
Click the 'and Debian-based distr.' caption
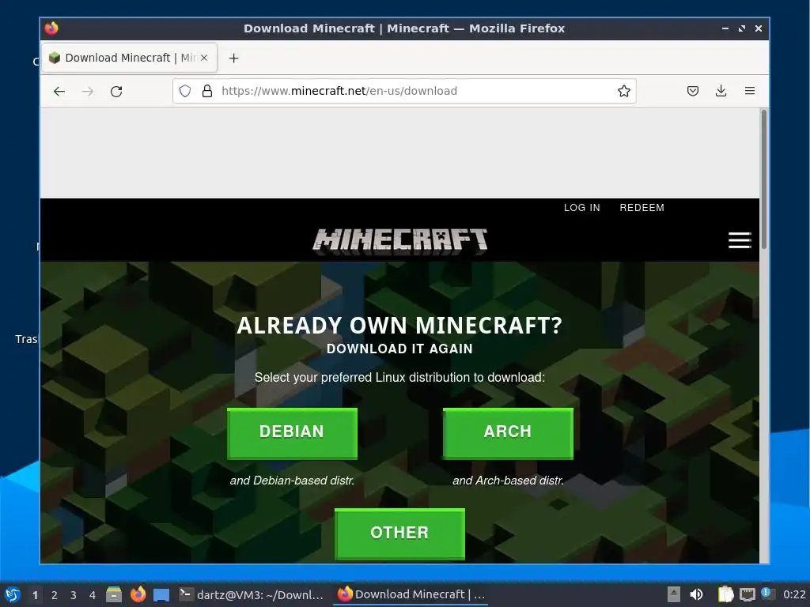[x=292, y=481]
